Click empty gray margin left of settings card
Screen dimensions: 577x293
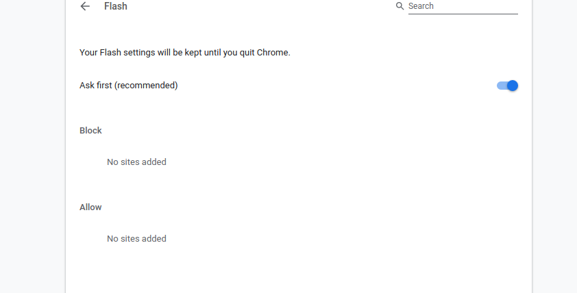point(32,147)
